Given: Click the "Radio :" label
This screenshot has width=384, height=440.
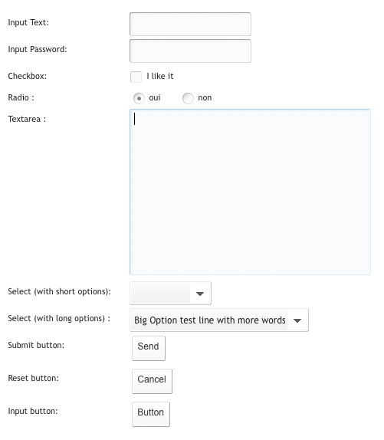Looking at the screenshot, I should pyautogui.click(x=21, y=97).
